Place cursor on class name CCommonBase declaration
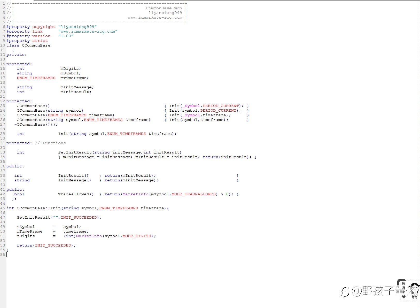The width and height of the screenshot is (420, 308). point(36,45)
